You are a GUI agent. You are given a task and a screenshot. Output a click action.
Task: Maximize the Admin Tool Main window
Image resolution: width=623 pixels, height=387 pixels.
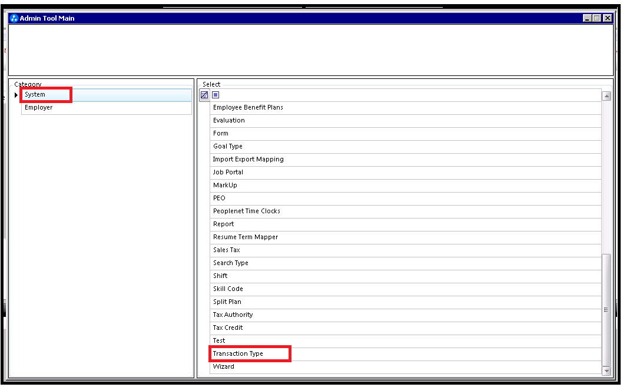[x=597, y=18]
